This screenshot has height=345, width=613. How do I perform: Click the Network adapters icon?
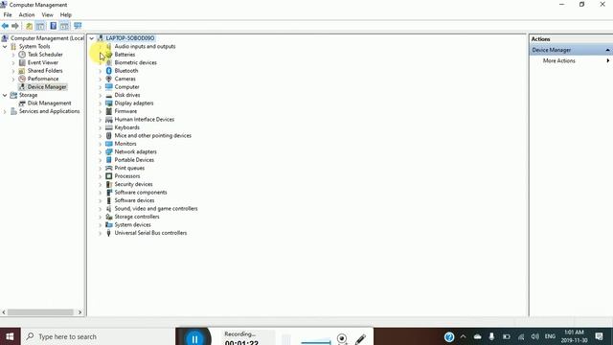pyautogui.click(x=109, y=151)
